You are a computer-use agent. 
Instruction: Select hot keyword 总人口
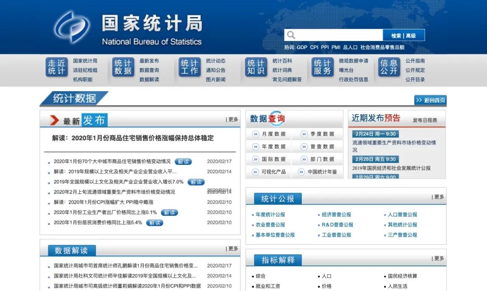click(x=350, y=47)
